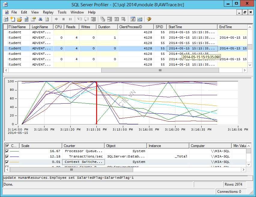
Task: Open the Replay menu
Action: (48, 12)
